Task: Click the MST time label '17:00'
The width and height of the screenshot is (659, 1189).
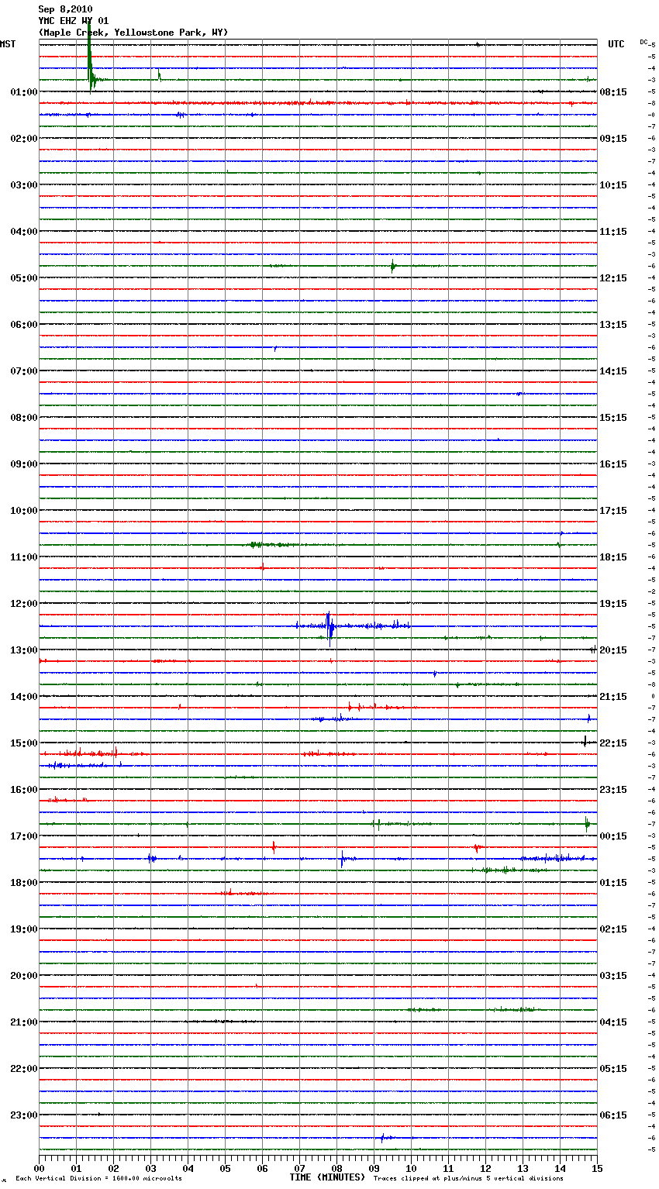Action: [24, 836]
